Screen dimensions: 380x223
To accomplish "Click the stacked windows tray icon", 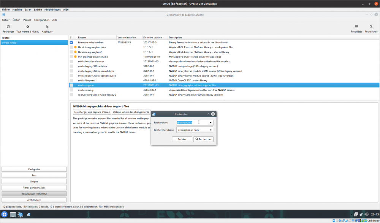I will 356,214.
